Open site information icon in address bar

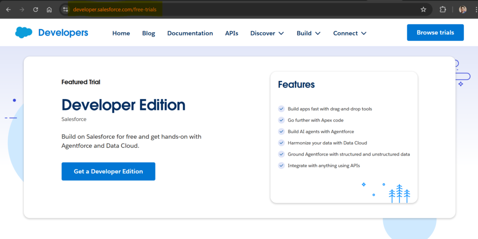pyautogui.click(x=65, y=10)
